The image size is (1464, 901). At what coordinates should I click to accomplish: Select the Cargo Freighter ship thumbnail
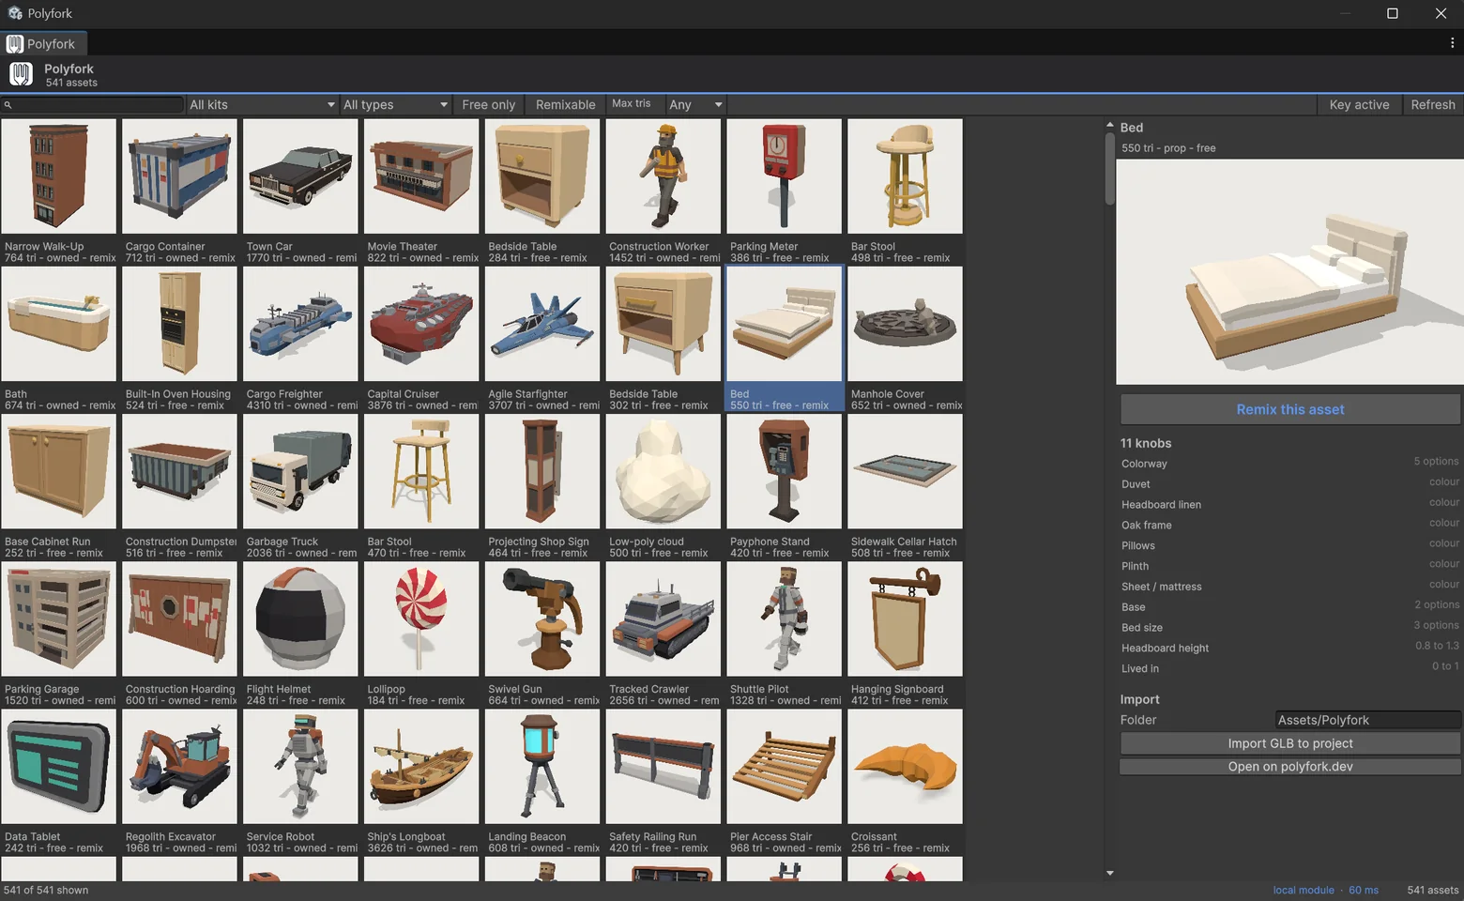[300, 324]
